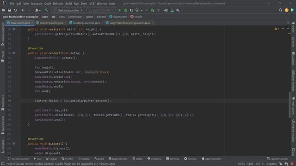Image resolution: width=296 pixels, height=166 pixels.
Task: Open the Terminal tool window
Action: 173,159
